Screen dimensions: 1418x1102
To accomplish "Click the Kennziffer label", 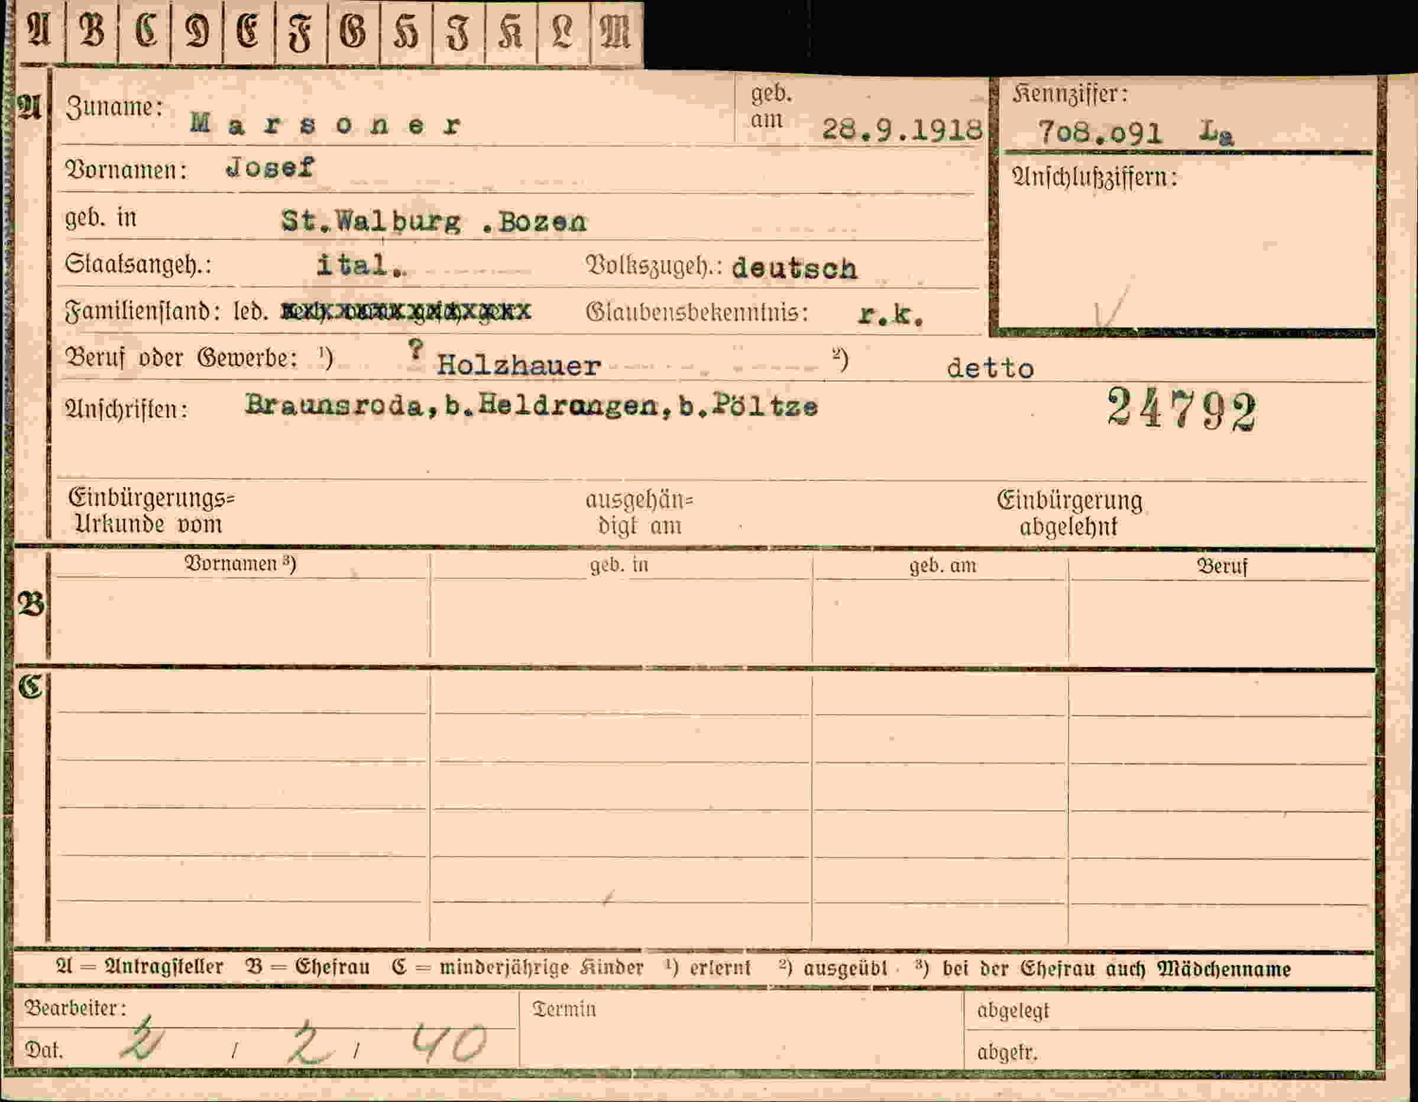I will 1070,94.
